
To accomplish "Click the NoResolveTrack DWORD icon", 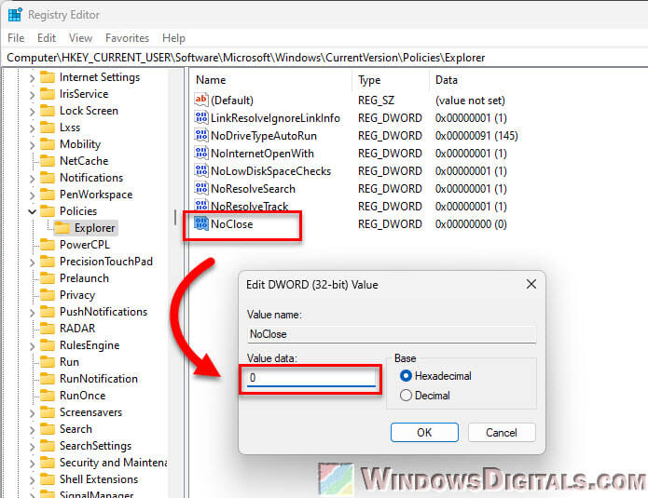I will pyautogui.click(x=200, y=205).
